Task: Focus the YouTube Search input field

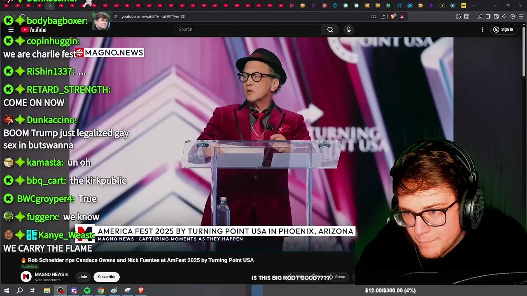Action: (248, 30)
